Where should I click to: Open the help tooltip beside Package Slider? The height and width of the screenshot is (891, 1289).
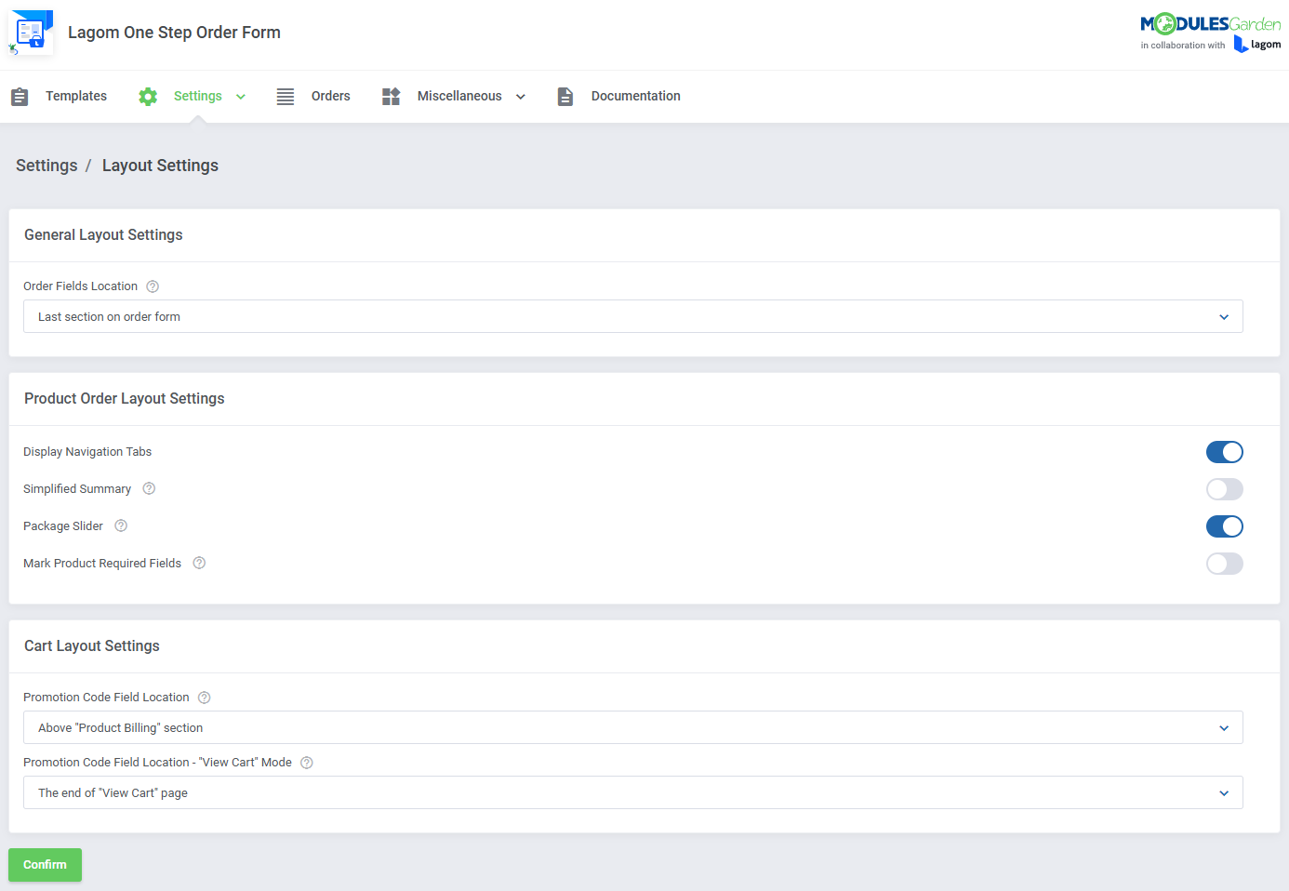(120, 525)
